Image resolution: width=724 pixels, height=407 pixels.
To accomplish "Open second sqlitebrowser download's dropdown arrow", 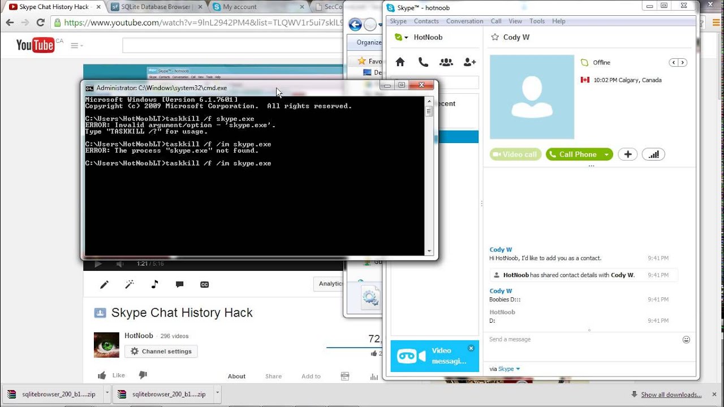I will point(216,394).
